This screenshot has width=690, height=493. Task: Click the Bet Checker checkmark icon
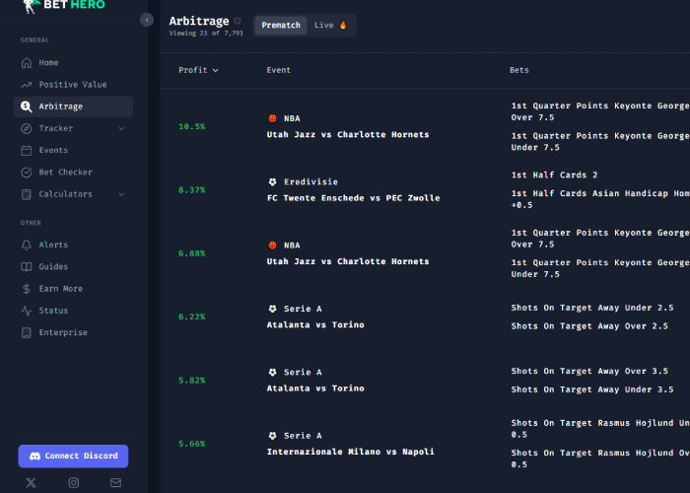point(27,173)
